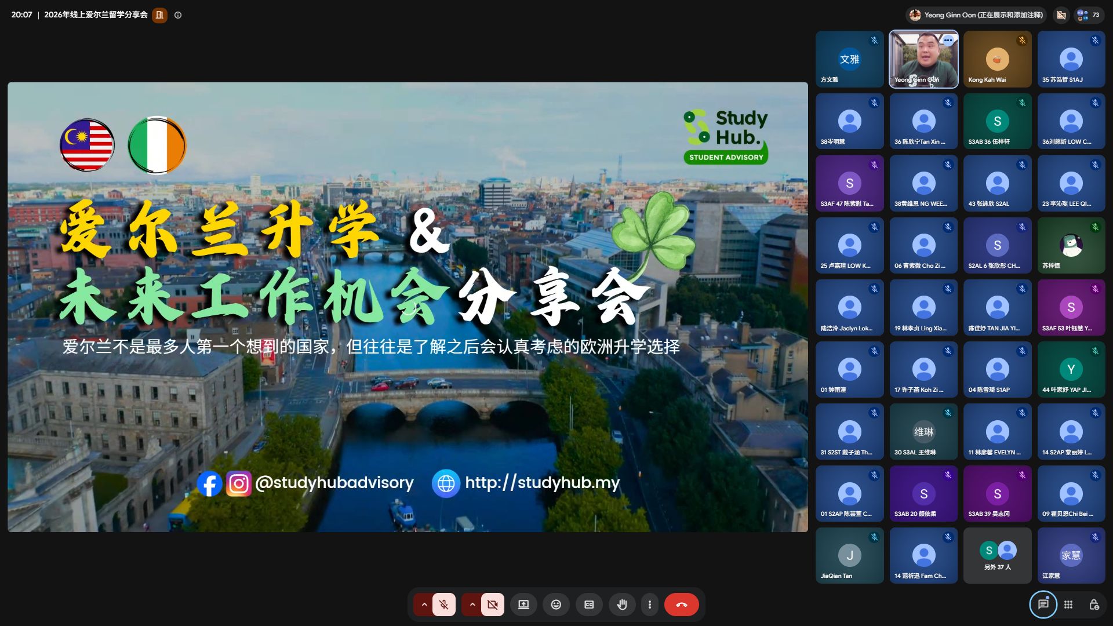Open the 另外 37 人 overflow tile
The image size is (1113, 626).
pyautogui.click(x=997, y=555)
